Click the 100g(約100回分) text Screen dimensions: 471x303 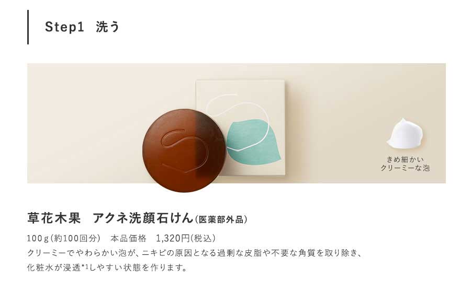64,238
